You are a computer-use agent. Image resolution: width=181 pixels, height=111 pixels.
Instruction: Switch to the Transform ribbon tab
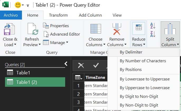(58, 15)
